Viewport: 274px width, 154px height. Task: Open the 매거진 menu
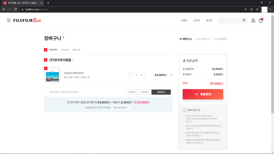click(x=209, y=20)
